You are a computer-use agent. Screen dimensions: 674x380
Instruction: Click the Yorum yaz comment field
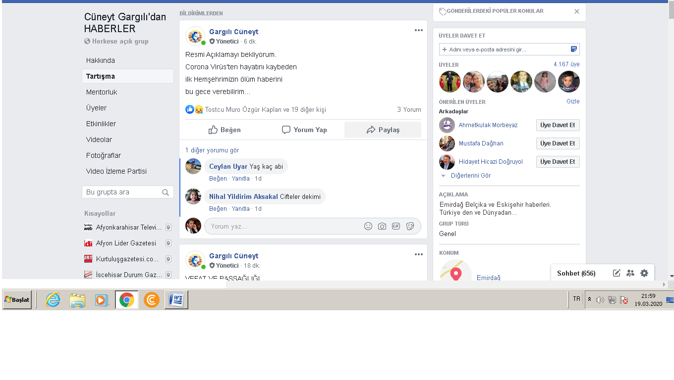(x=282, y=226)
